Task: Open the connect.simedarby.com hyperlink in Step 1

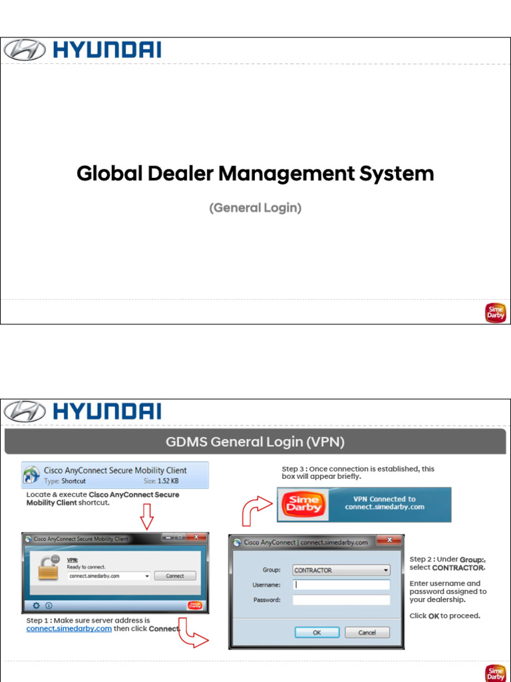Action: point(69,629)
